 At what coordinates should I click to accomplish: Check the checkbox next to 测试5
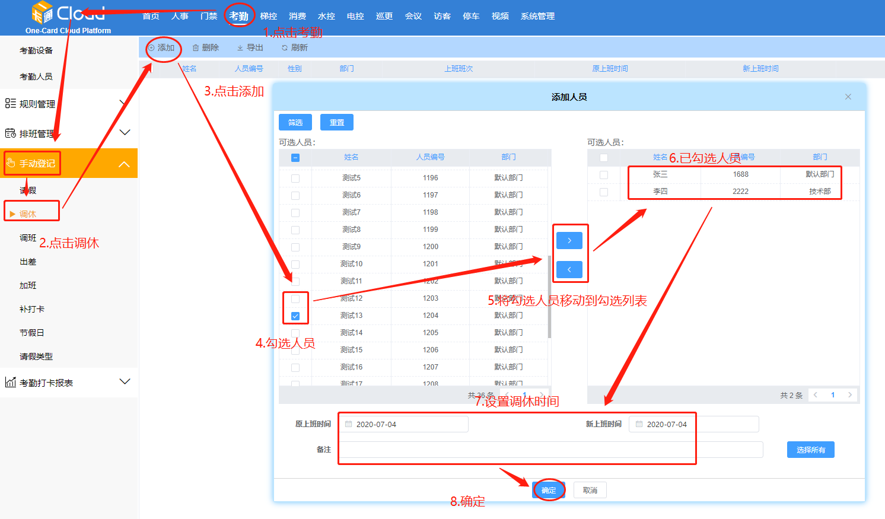click(295, 177)
